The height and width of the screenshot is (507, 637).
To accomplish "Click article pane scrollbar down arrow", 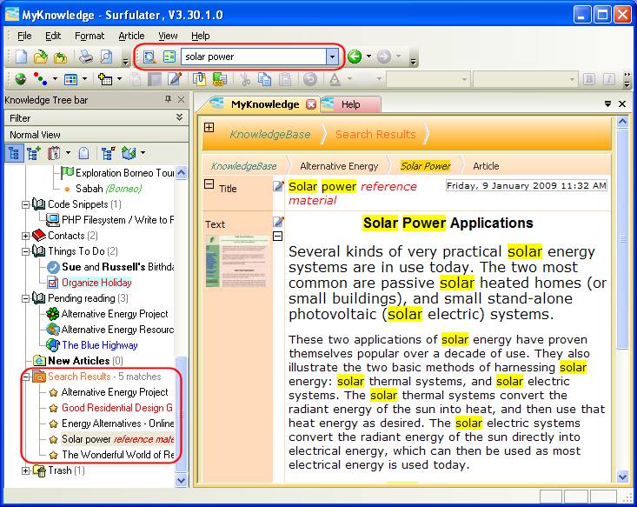I will (622, 477).
